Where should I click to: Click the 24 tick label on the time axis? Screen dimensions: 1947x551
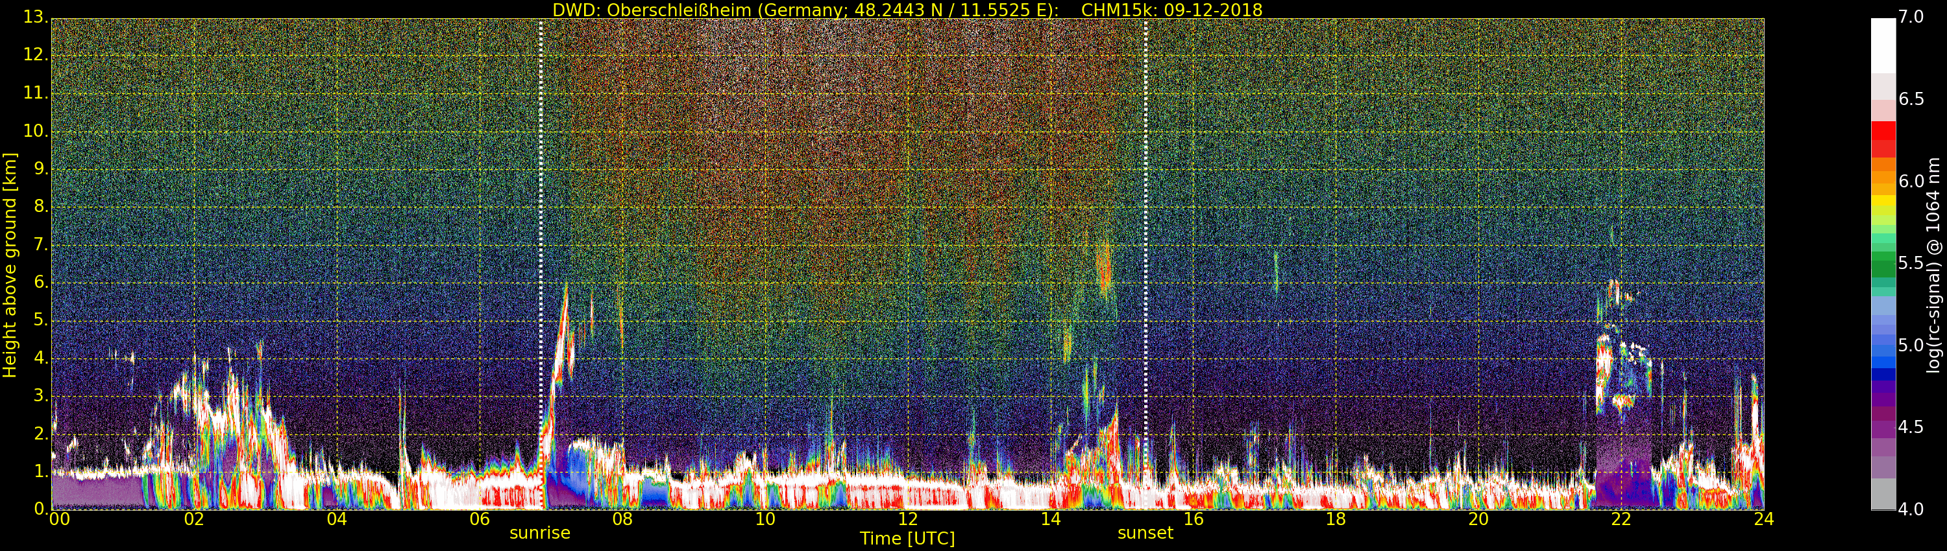click(x=1763, y=519)
